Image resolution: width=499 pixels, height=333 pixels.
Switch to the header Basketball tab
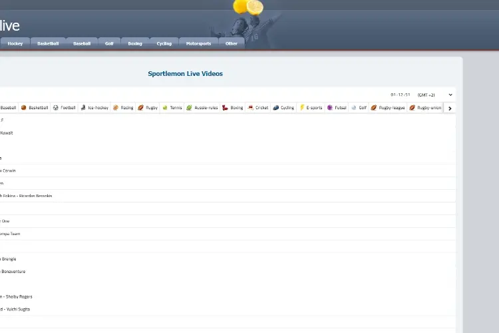pos(48,44)
